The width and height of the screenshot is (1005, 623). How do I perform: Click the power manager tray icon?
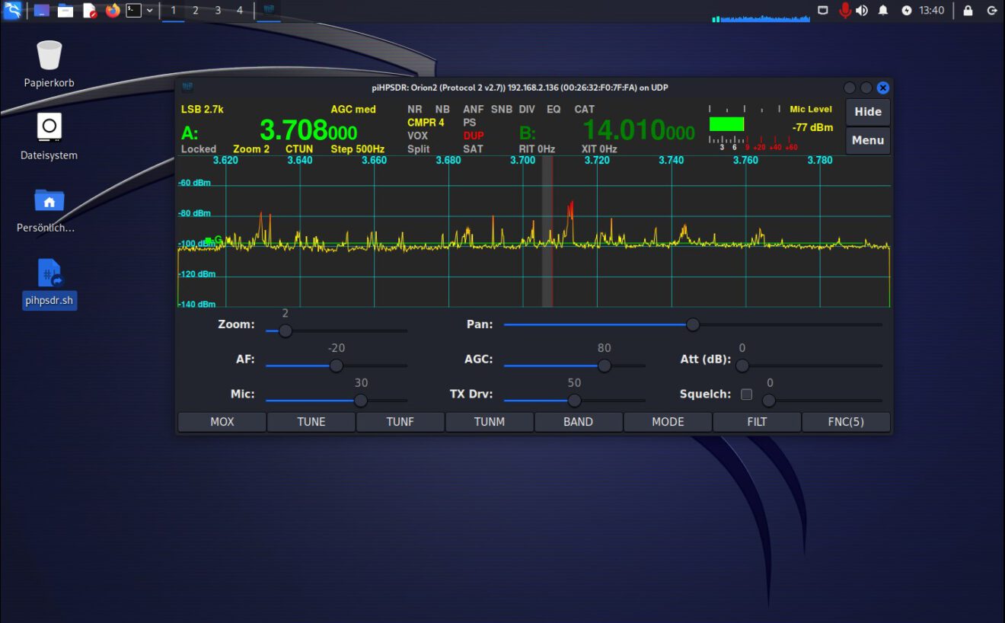(906, 11)
